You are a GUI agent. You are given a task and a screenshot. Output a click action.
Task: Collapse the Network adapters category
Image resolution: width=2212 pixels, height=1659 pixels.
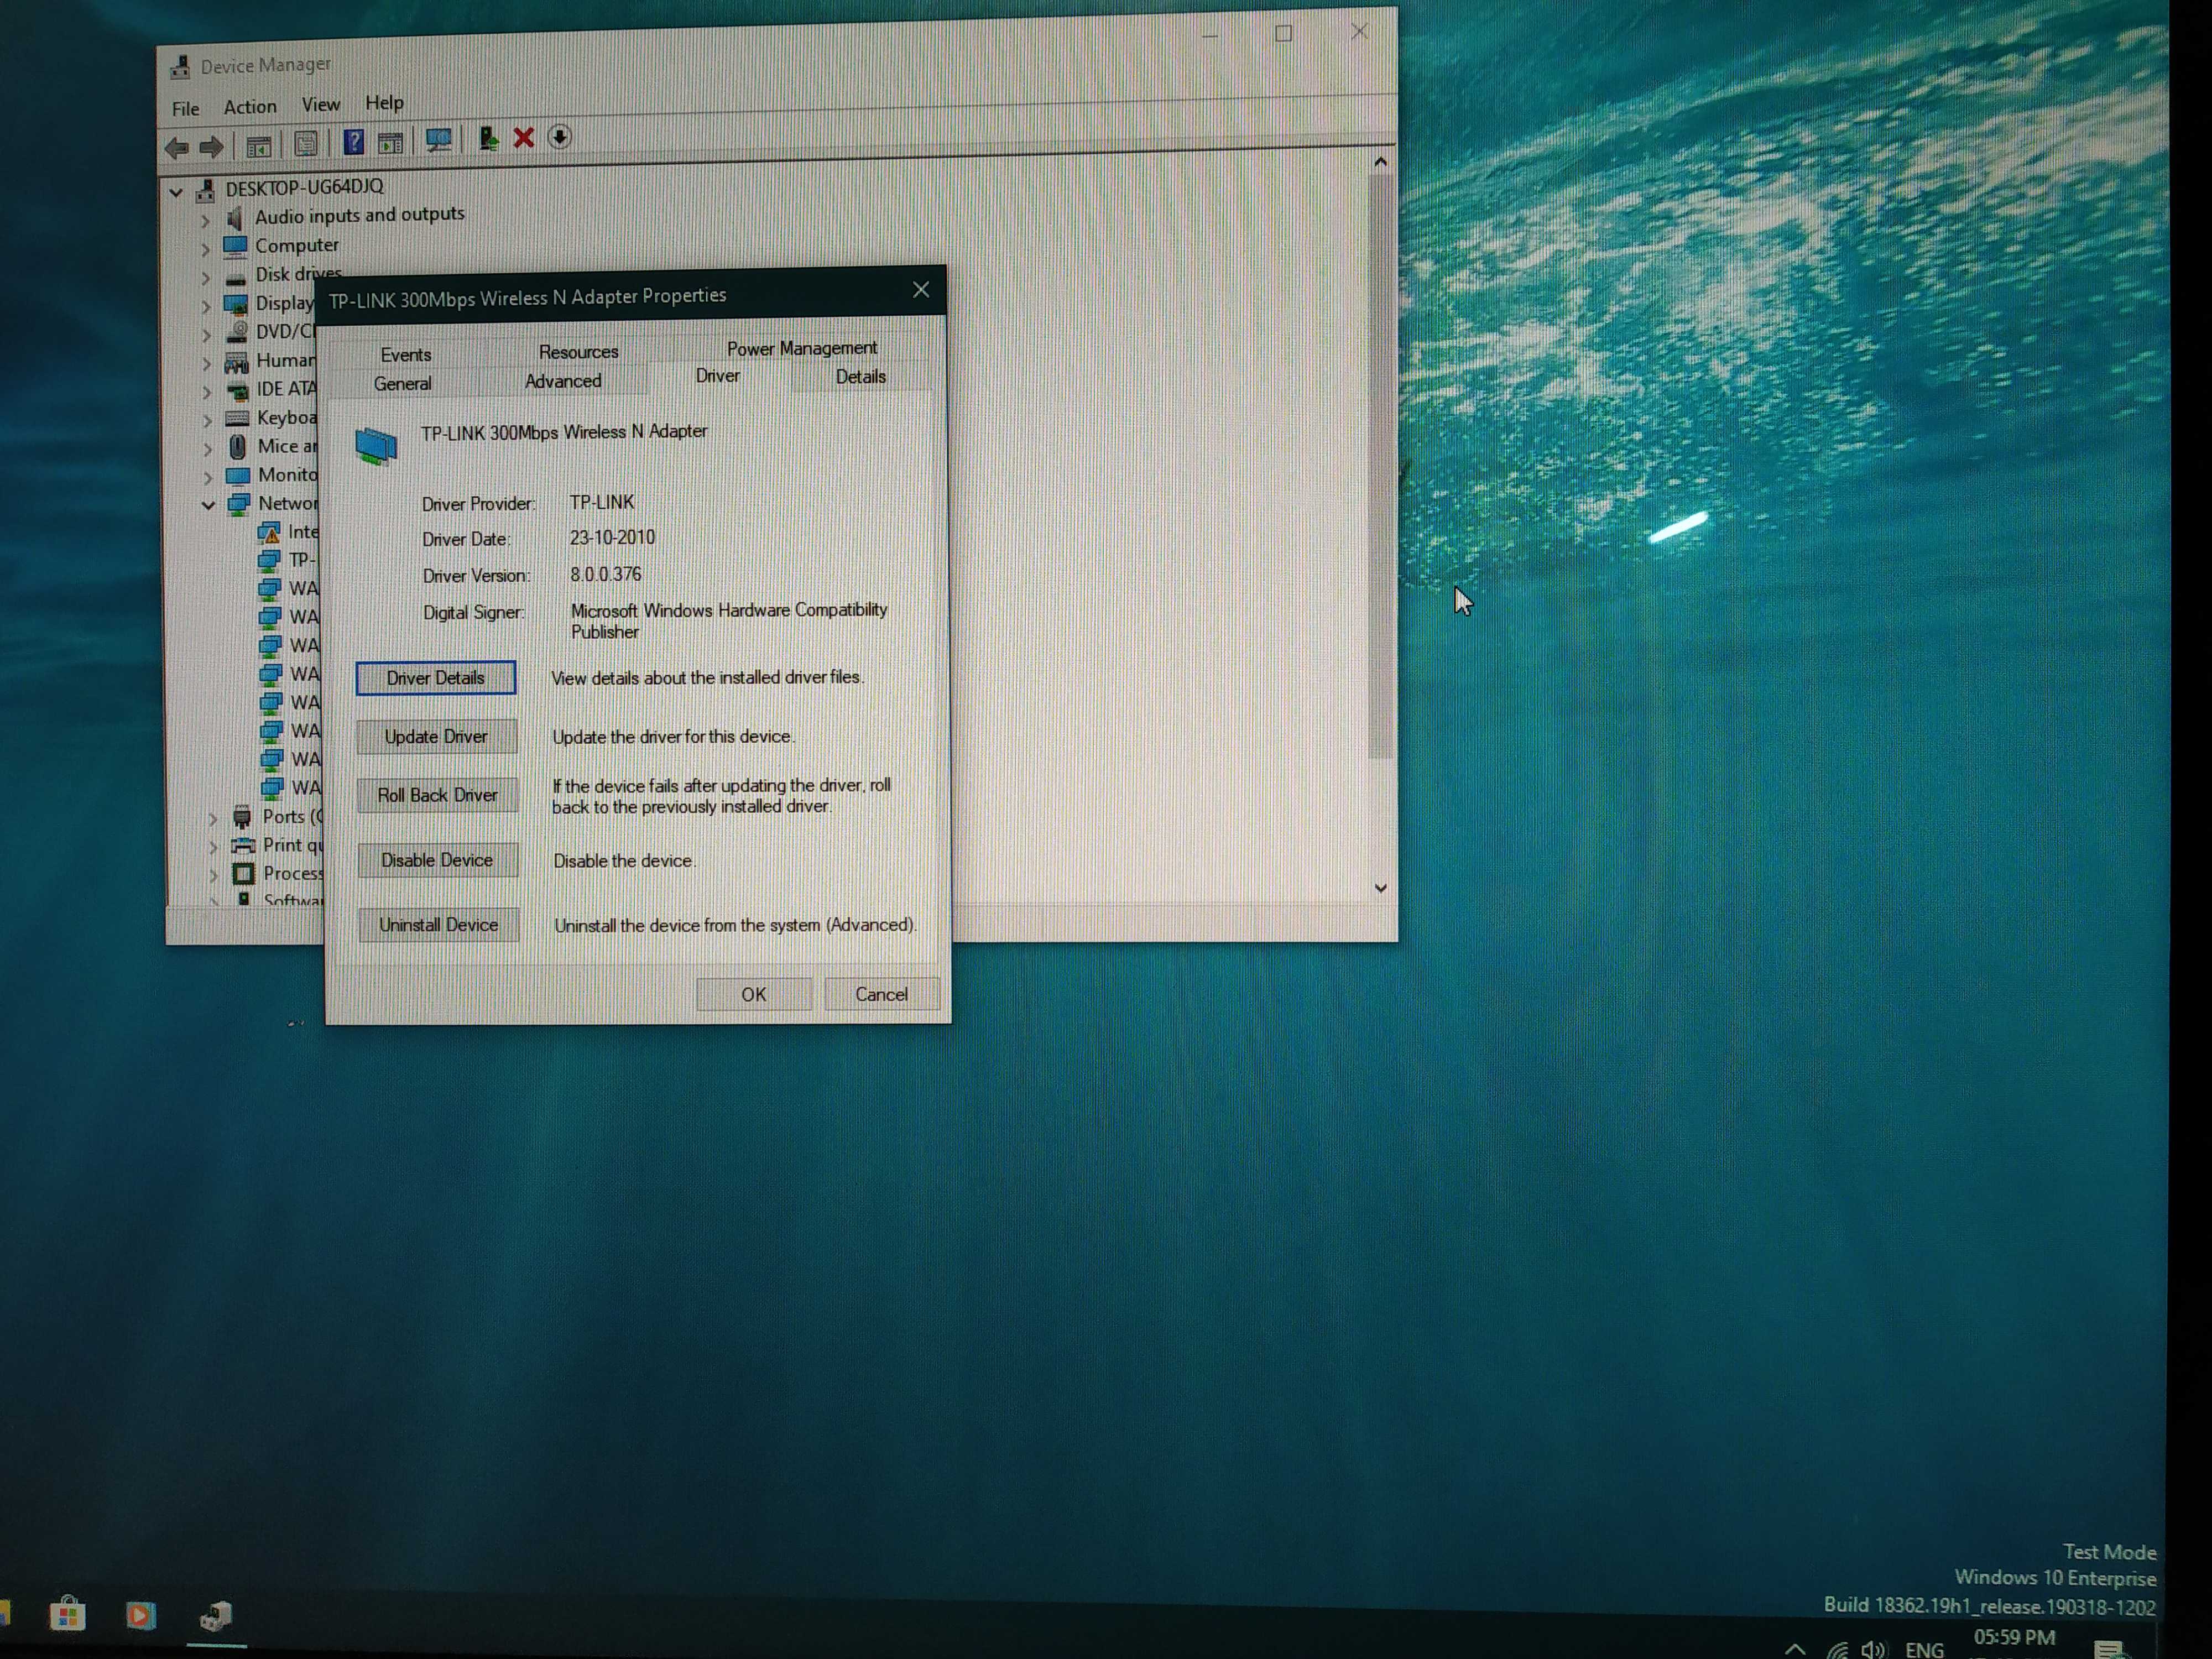point(208,505)
